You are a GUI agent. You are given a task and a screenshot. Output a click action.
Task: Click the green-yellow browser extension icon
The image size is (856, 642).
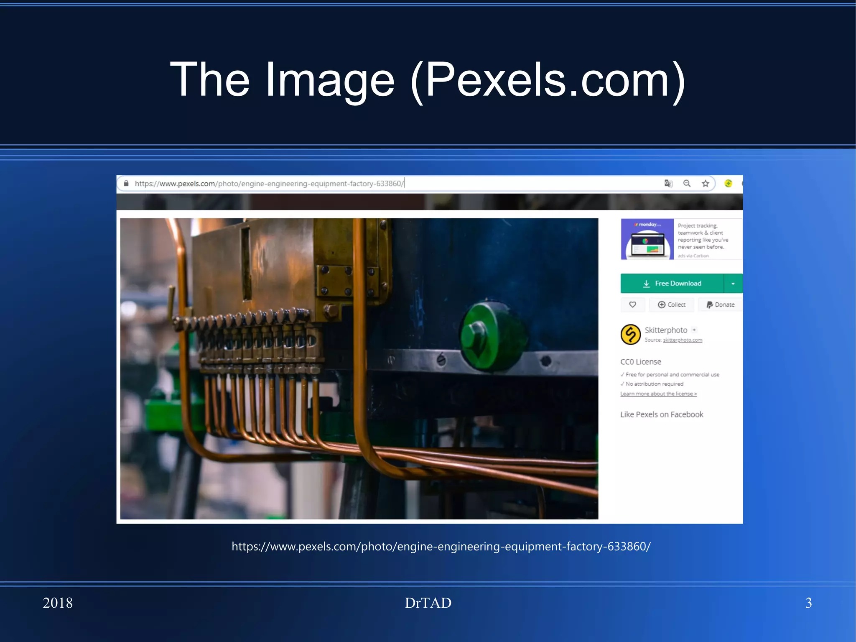[x=728, y=183]
